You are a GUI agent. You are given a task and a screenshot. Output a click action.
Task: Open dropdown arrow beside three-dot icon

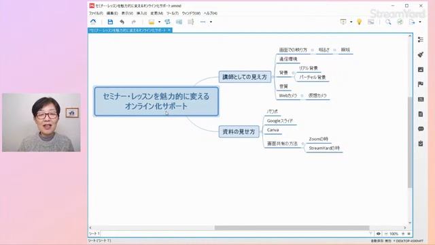pyautogui.click(x=211, y=22)
